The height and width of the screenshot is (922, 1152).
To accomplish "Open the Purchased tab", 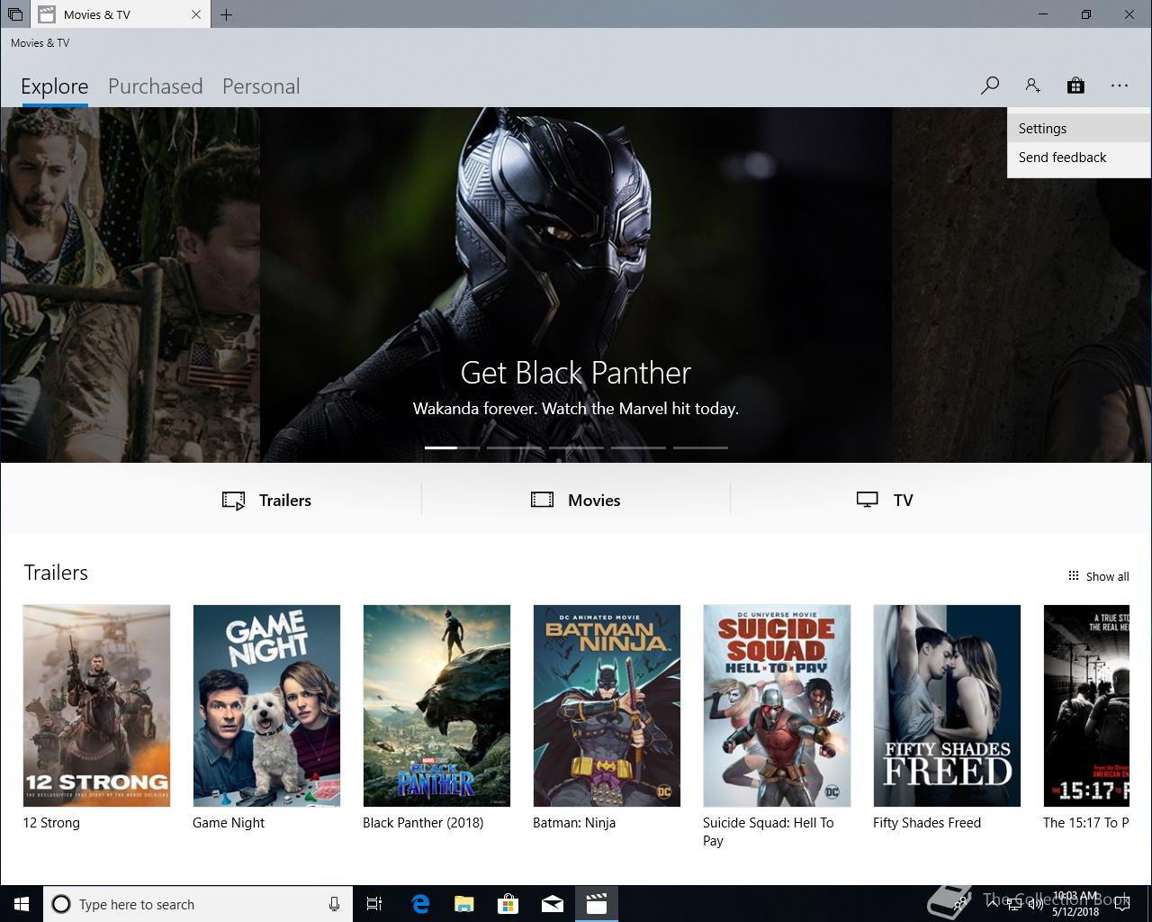I will 155,86.
